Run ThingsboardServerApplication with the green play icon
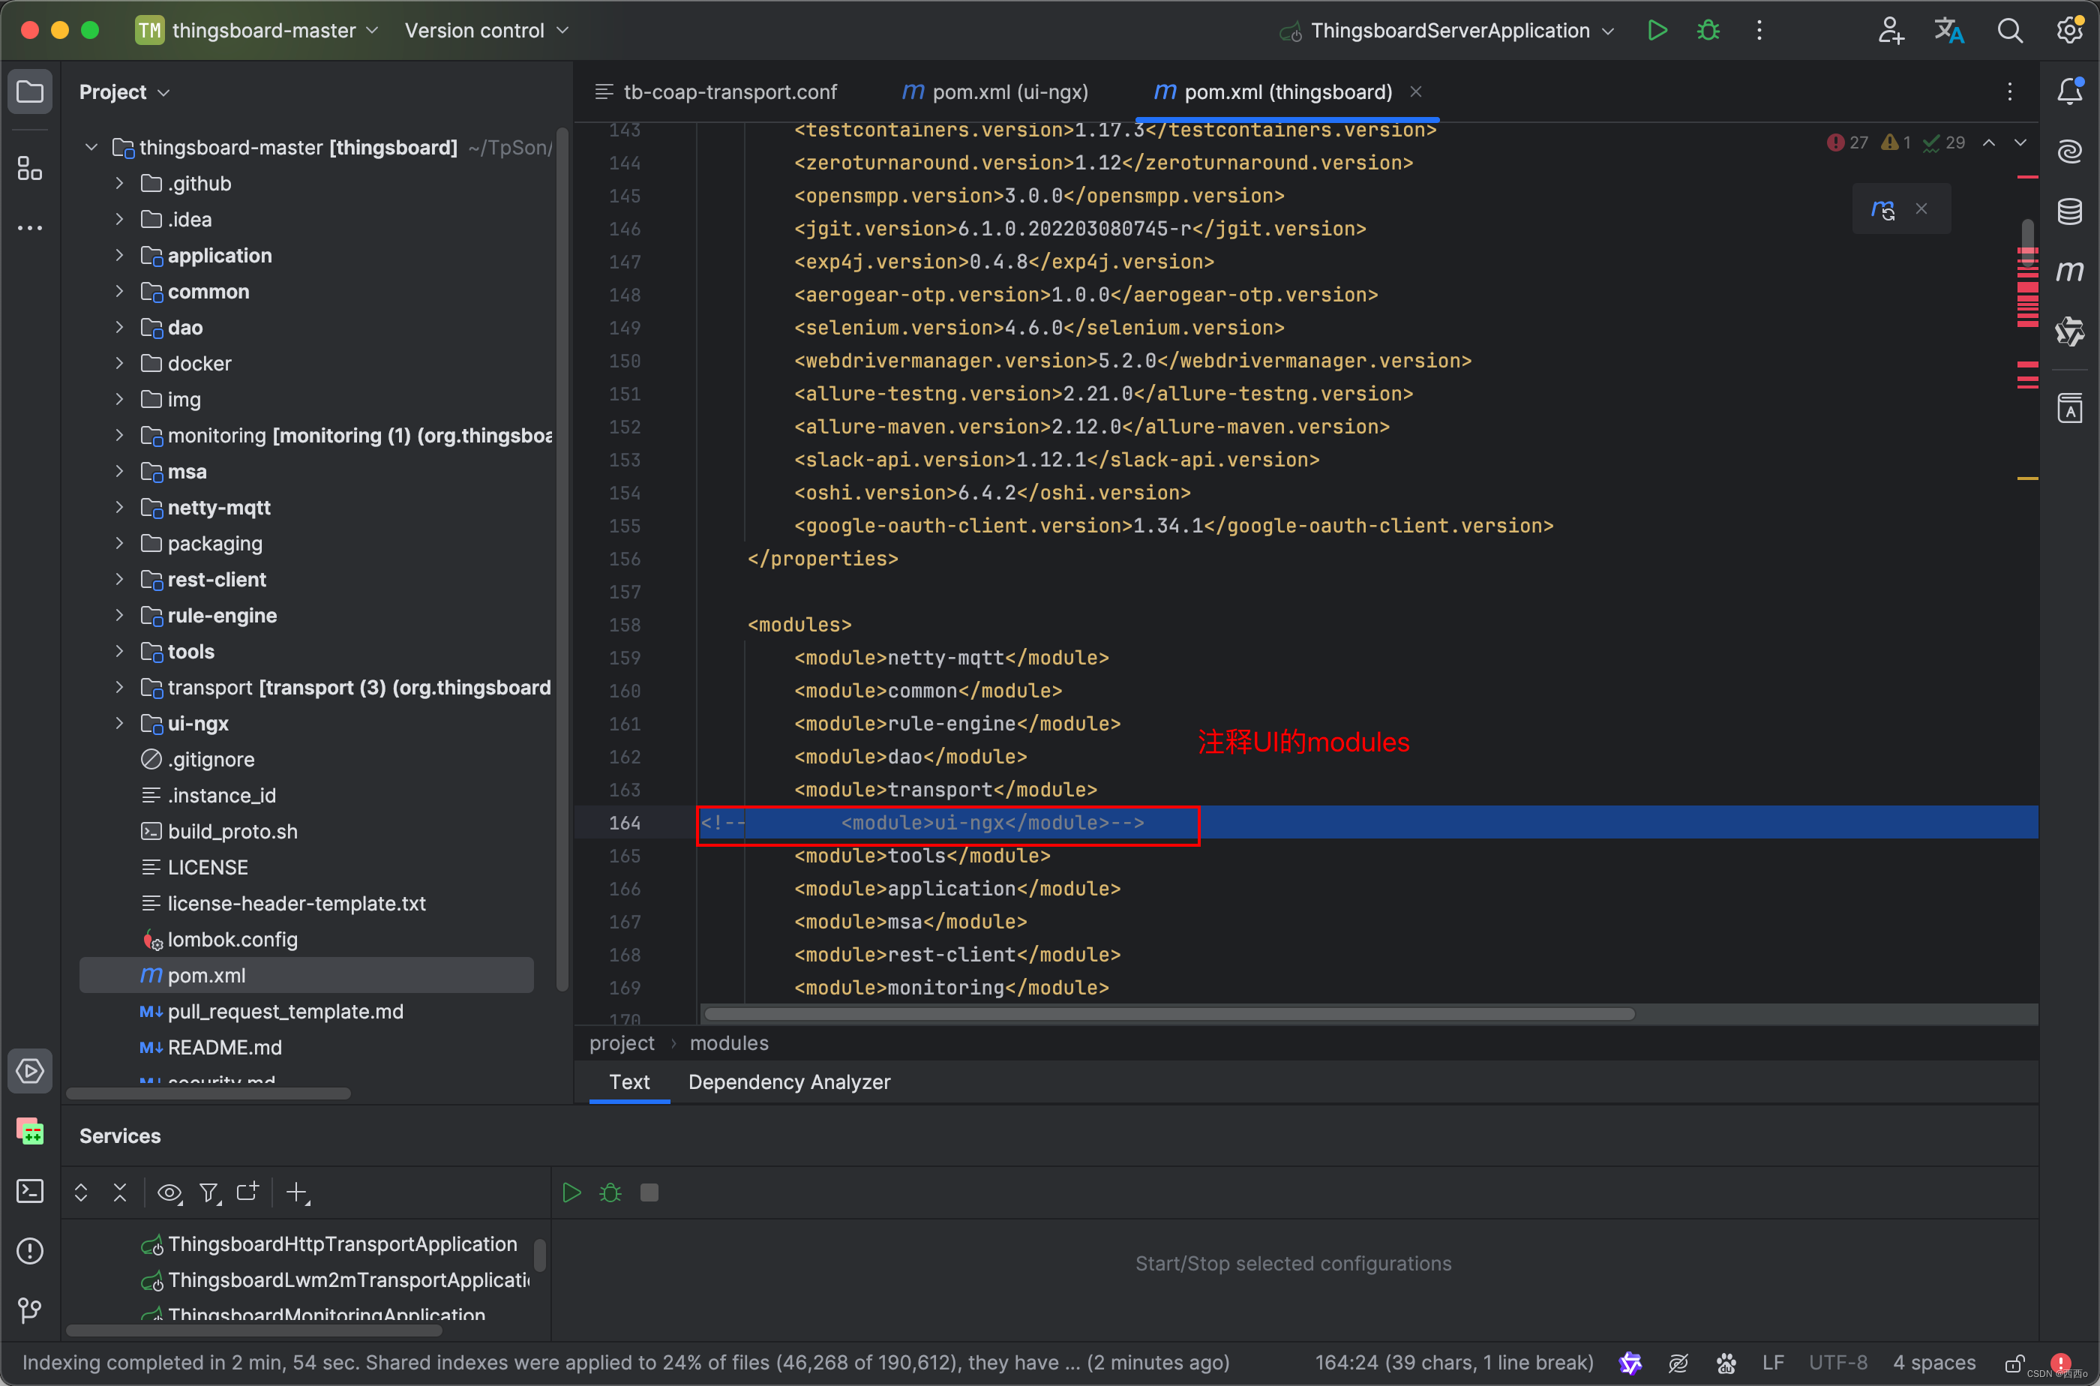Image resolution: width=2100 pixels, height=1386 pixels. [1657, 30]
